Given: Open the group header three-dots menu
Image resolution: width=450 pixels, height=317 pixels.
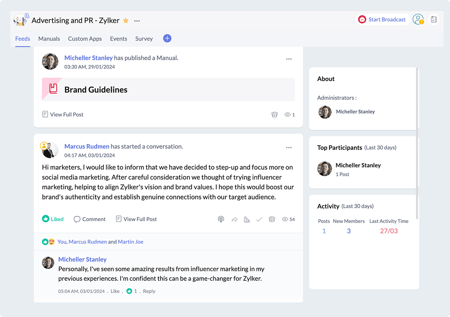Looking at the screenshot, I should [137, 20].
